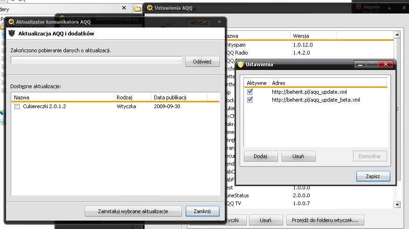The image size is (409, 229).
Task: Click the plugin list scroll-down arrow
Action: coord(397,204)
